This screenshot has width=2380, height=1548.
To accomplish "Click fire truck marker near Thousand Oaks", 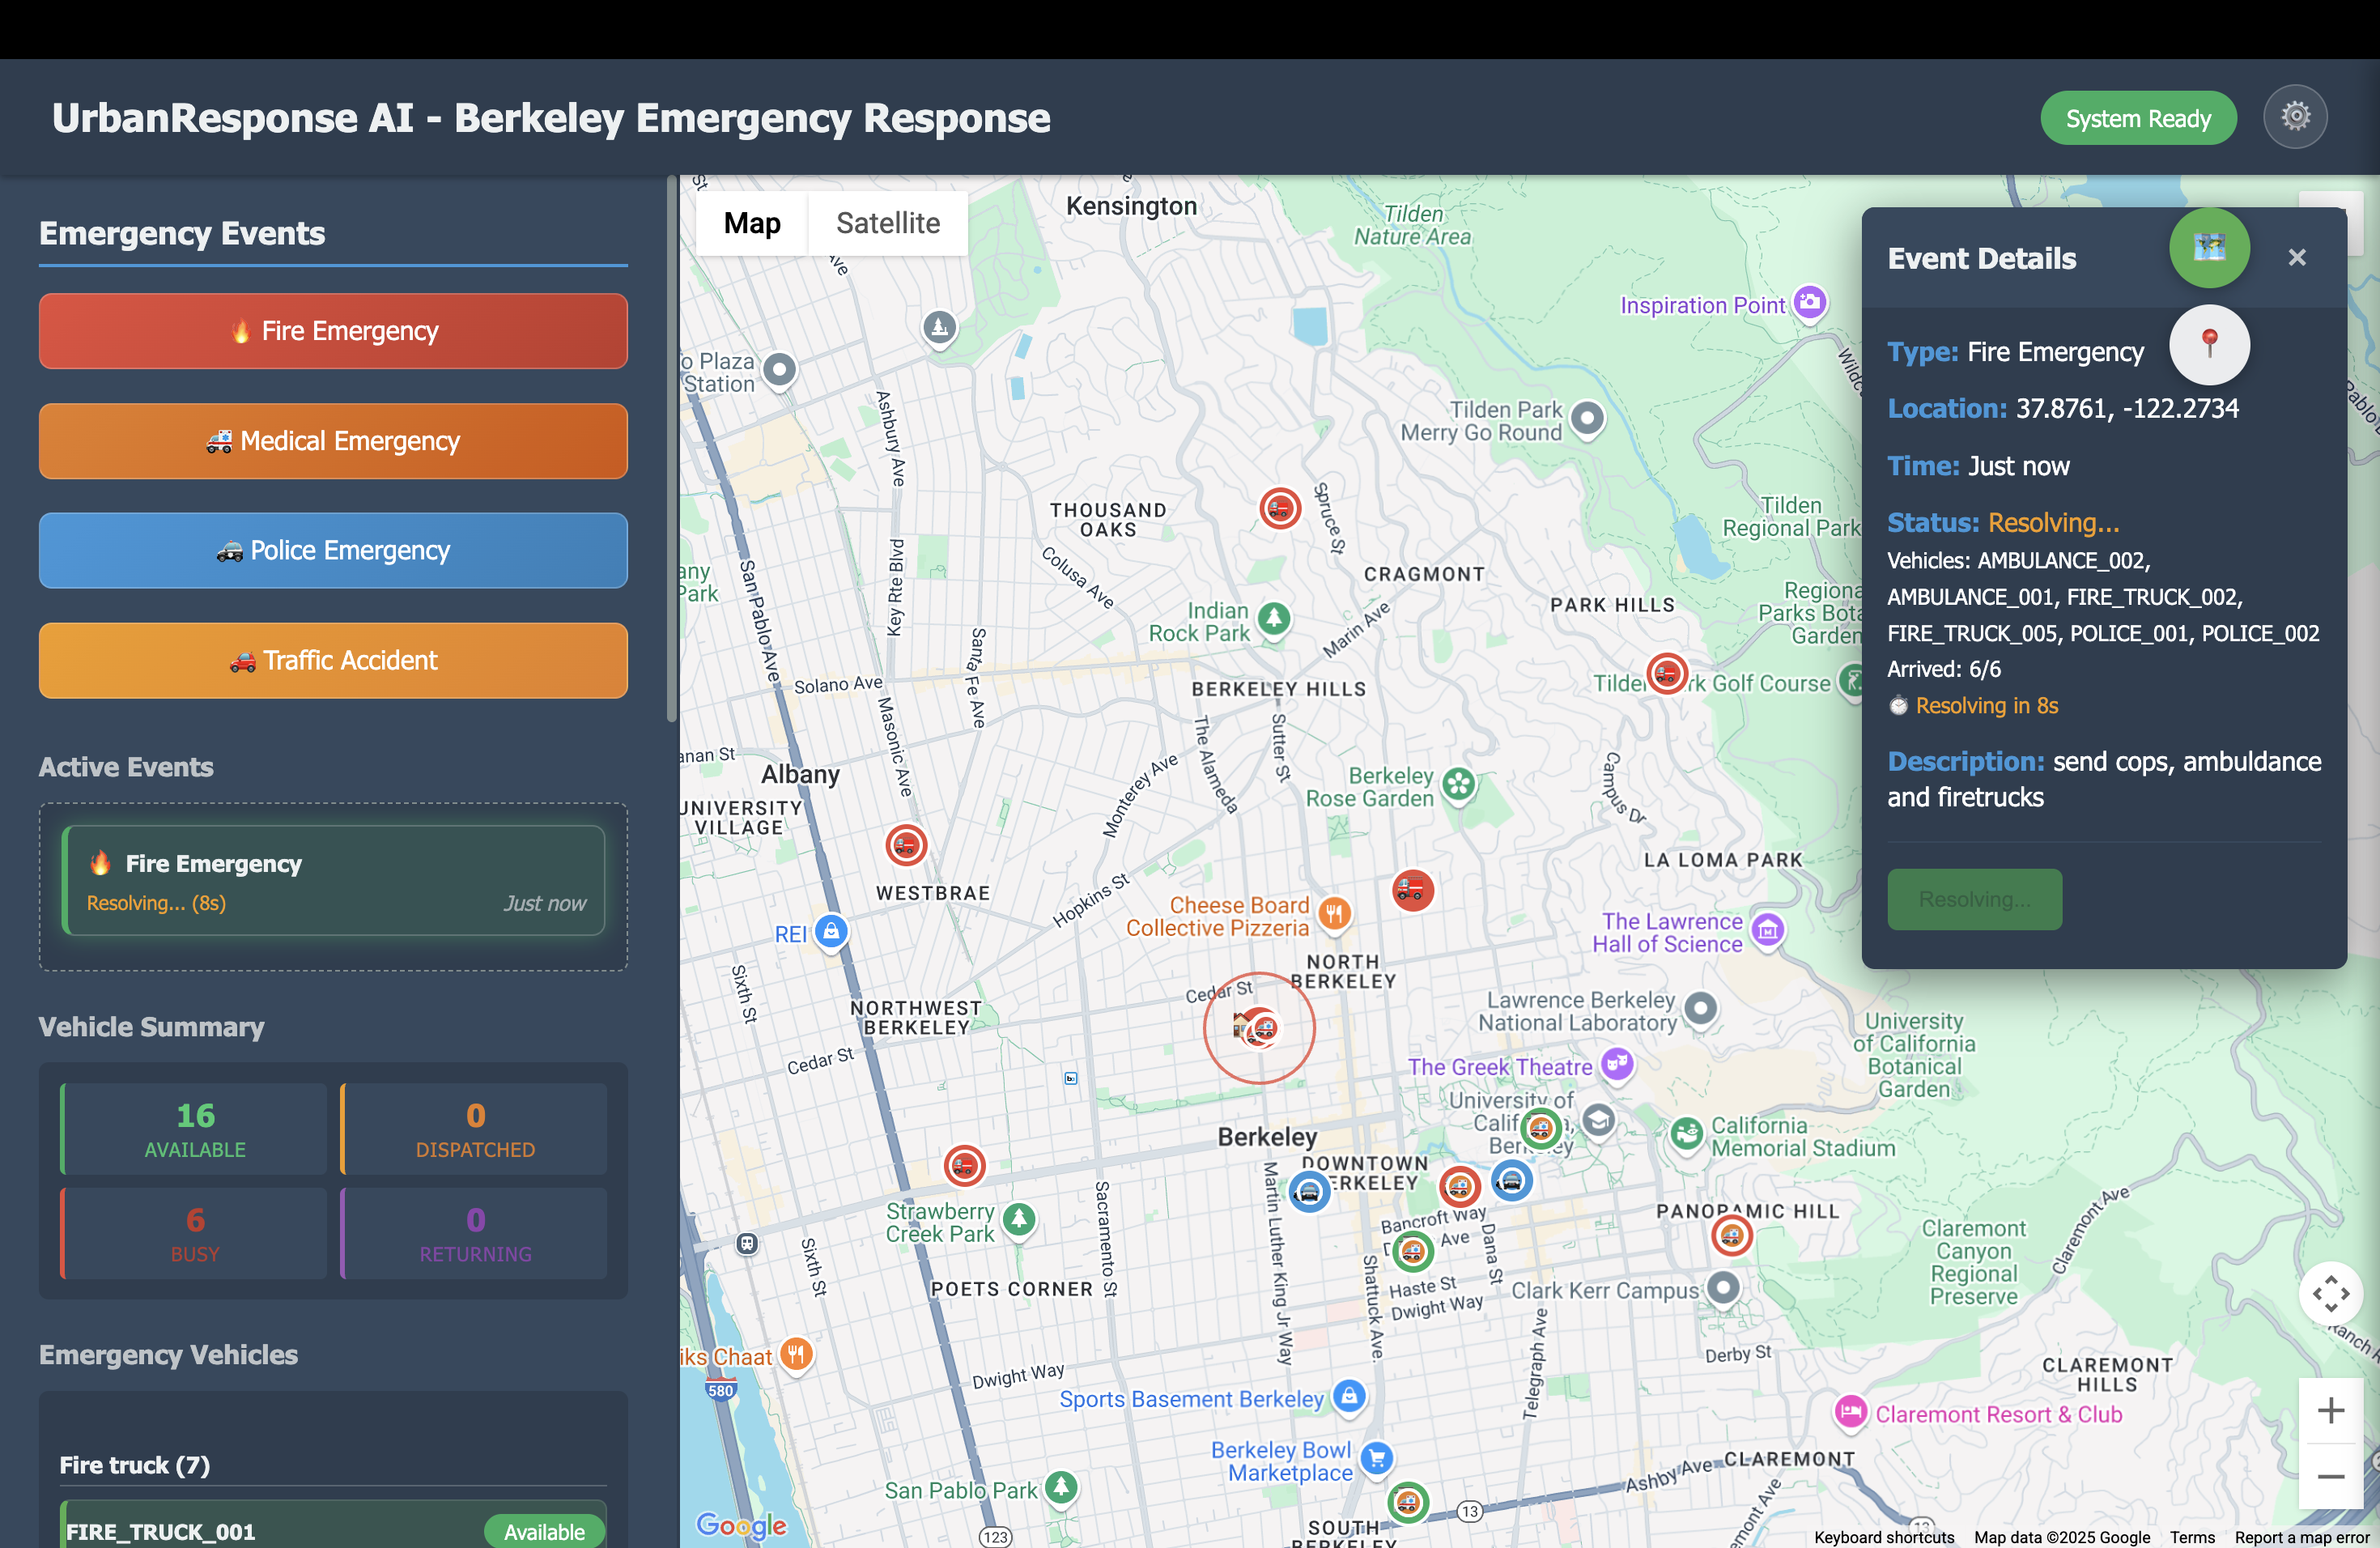I will point(1279,508).
